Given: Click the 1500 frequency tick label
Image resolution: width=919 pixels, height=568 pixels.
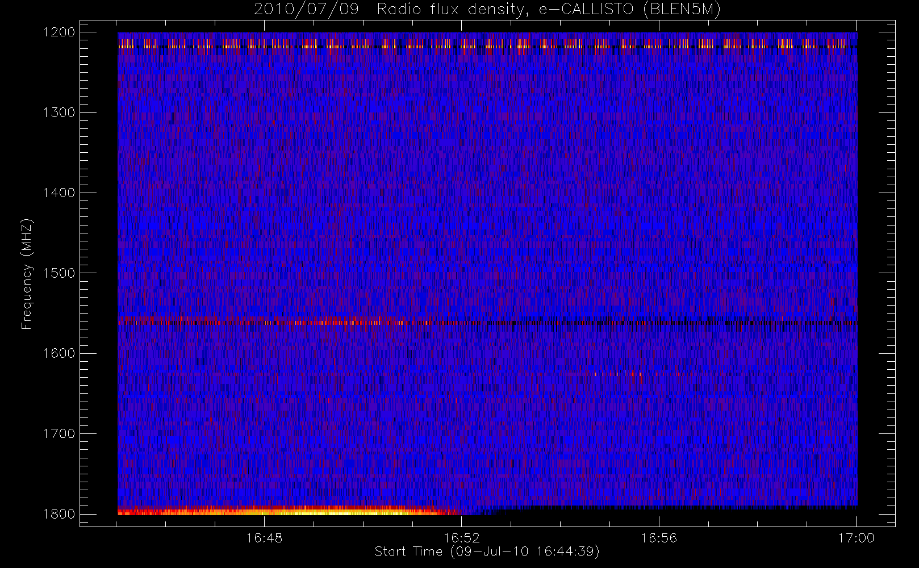Looking at the screenshot, I should 59,273.
